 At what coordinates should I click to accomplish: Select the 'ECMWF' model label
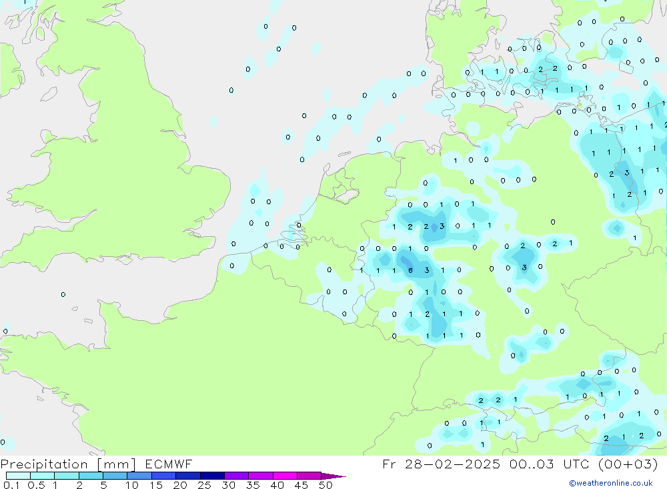click(169, 464)
